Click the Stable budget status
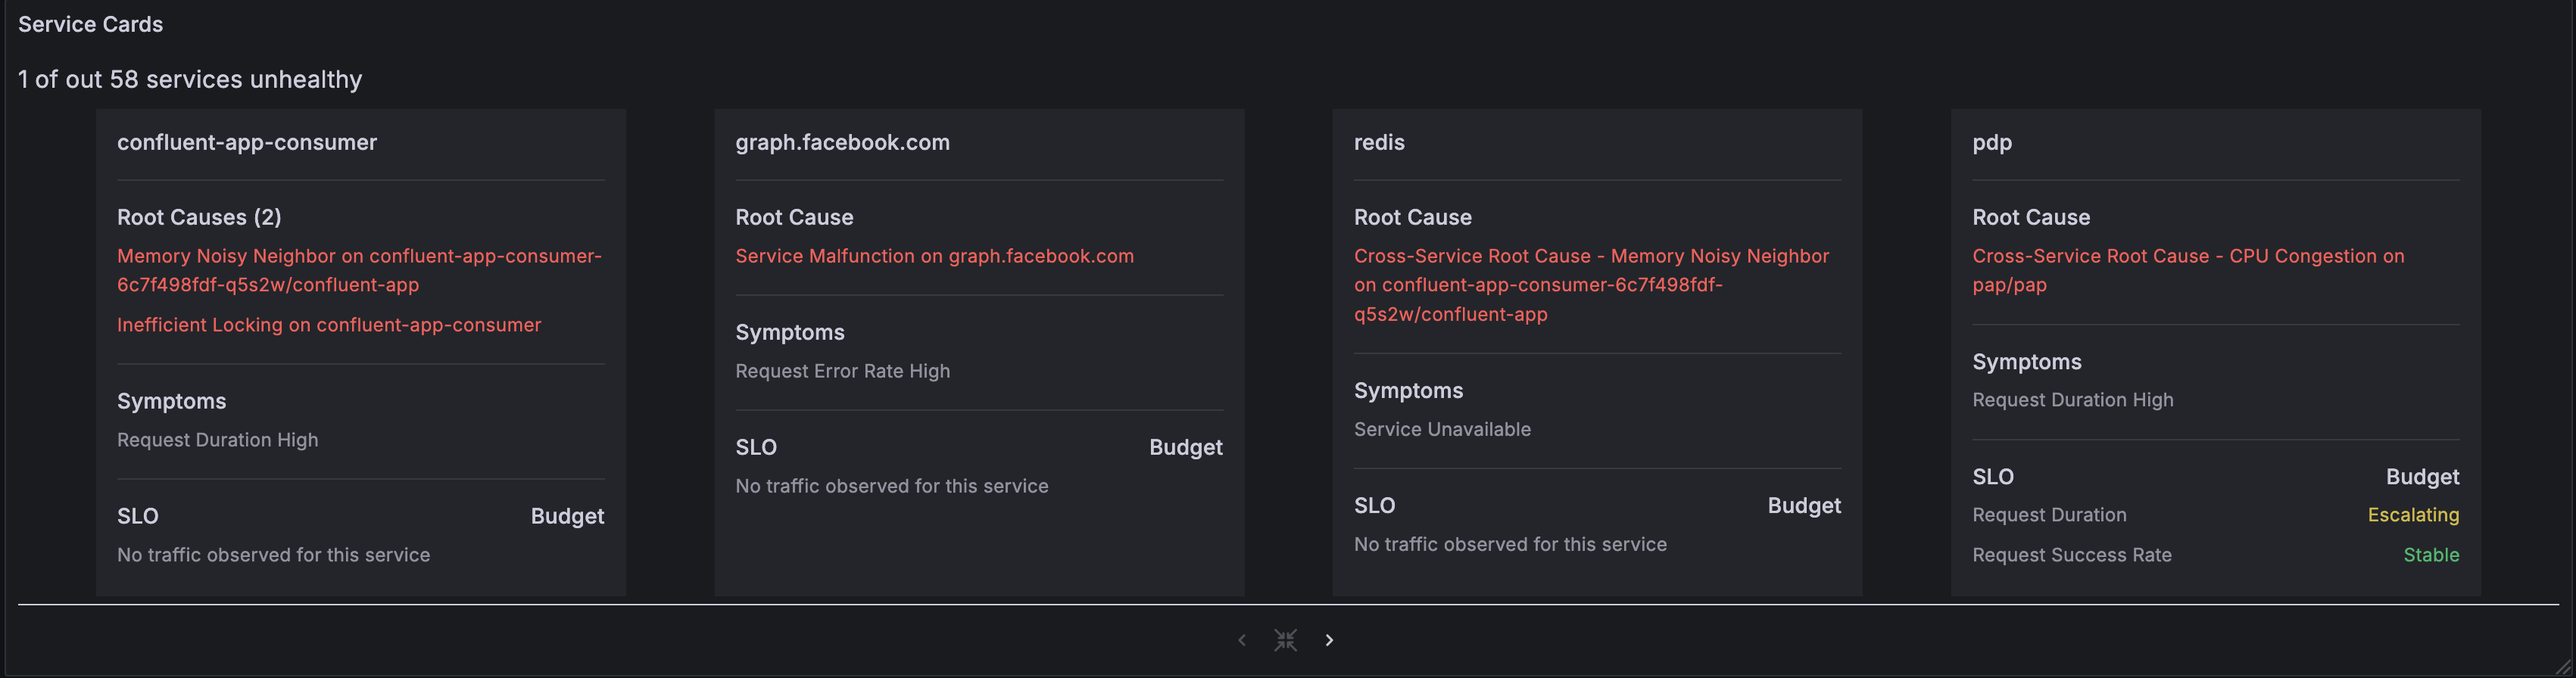Screen dimensions: 2576x678 (2431, 555)
